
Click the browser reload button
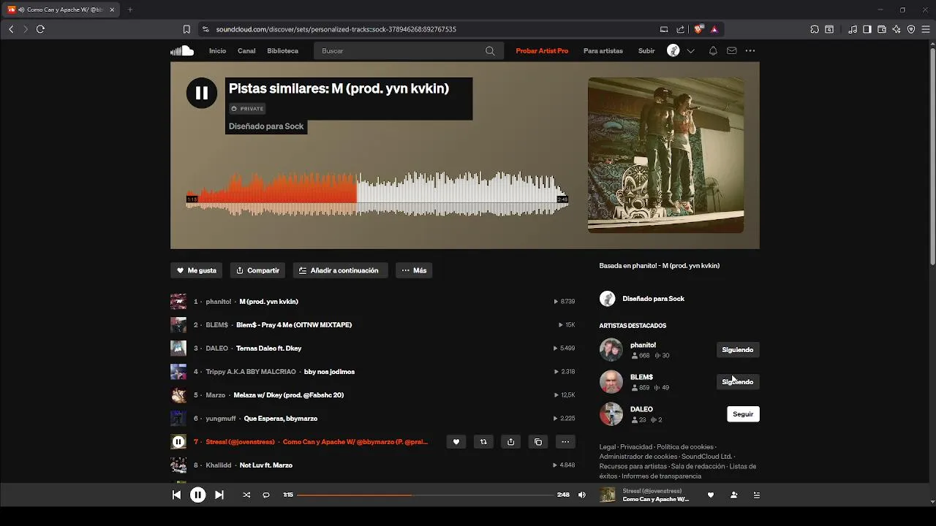(x=40, y=29)
